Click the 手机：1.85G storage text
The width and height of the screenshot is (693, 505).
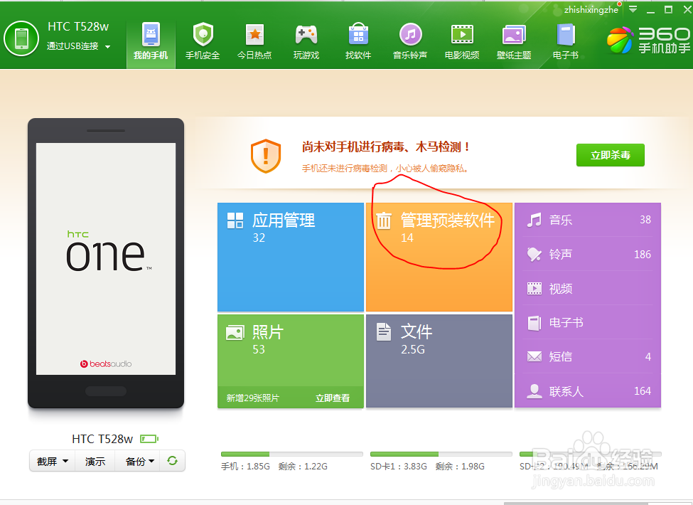pyautogui.click(x=245, y=466)
